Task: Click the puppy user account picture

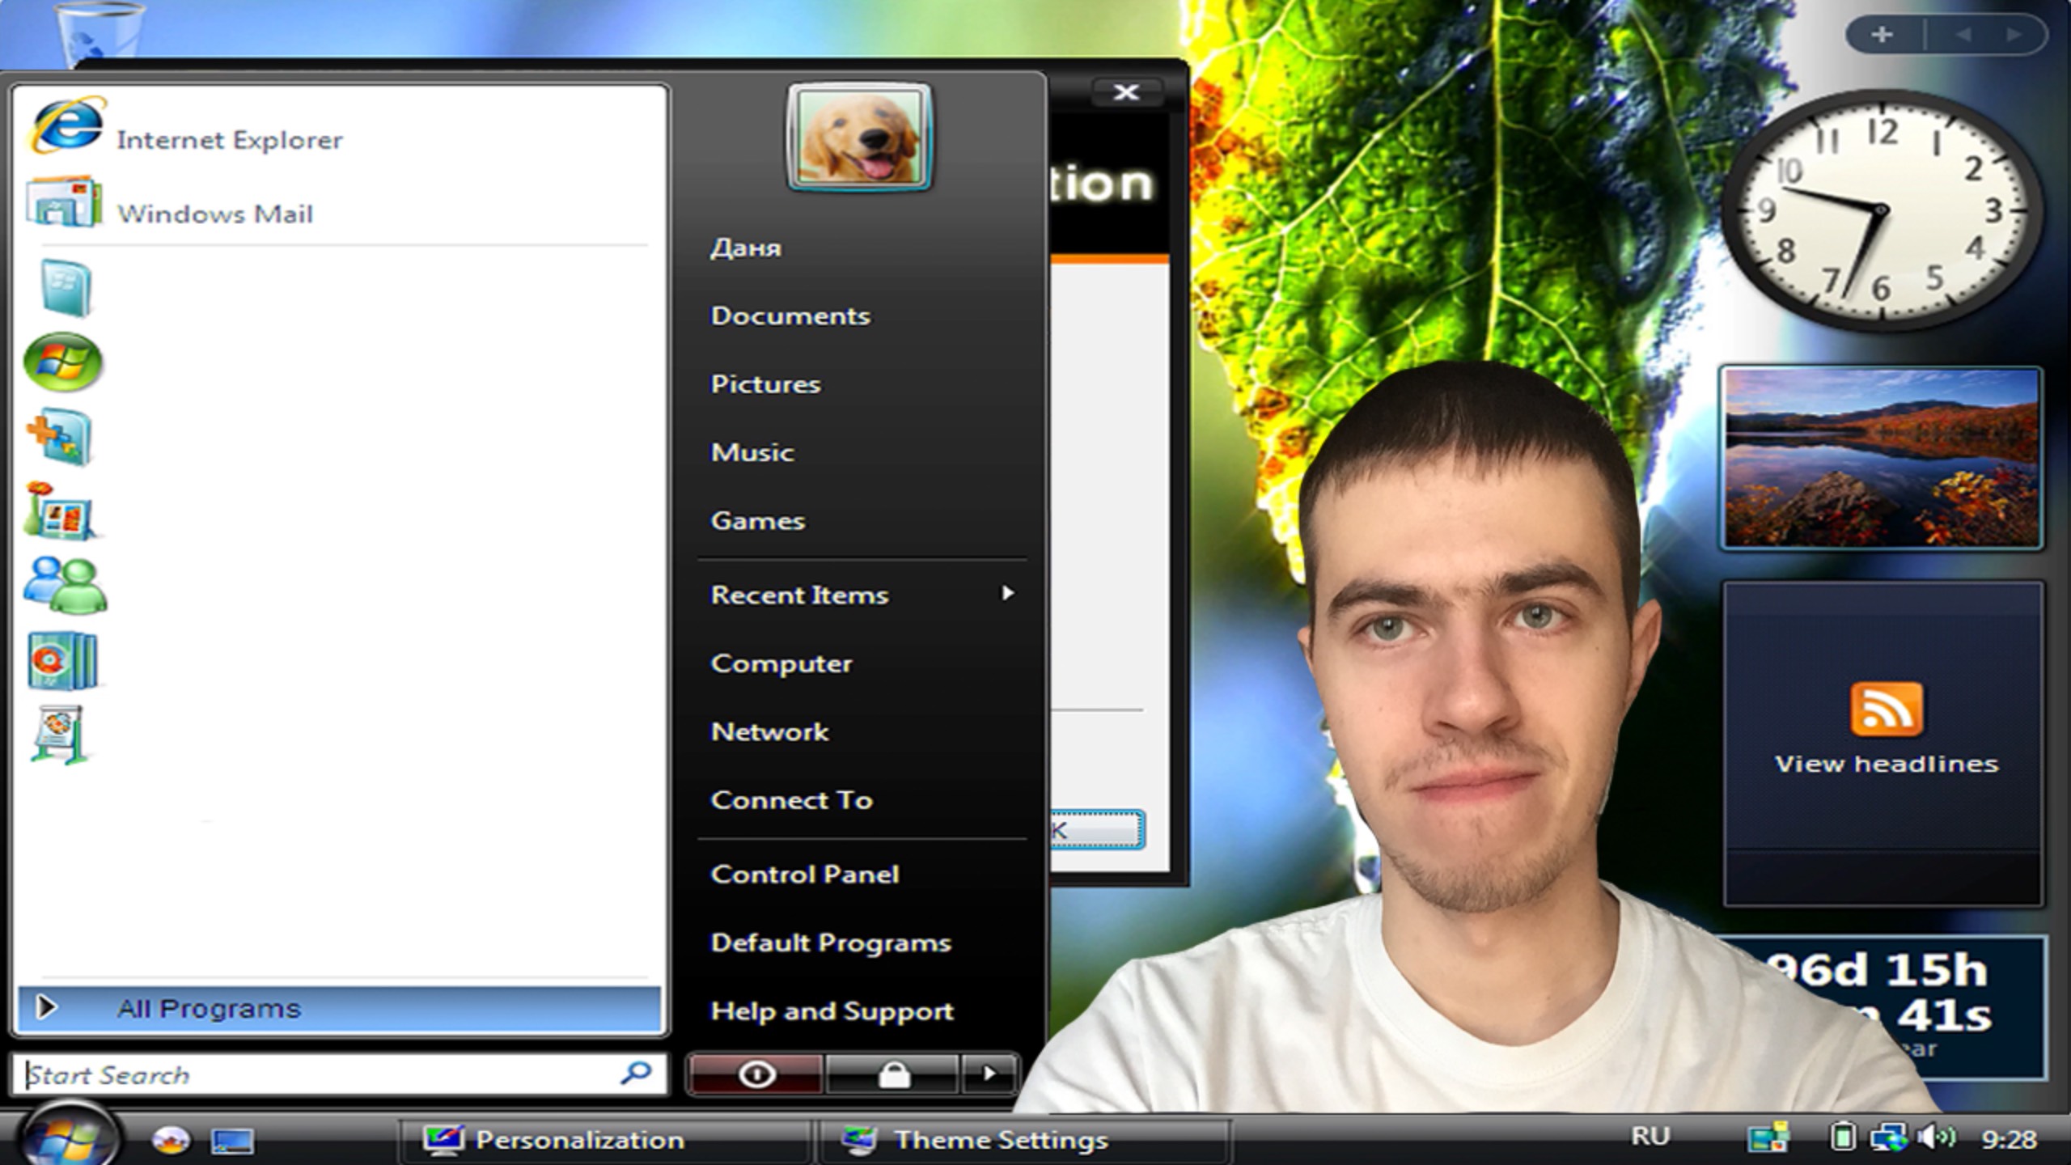Action: click(x=859, y=137)
